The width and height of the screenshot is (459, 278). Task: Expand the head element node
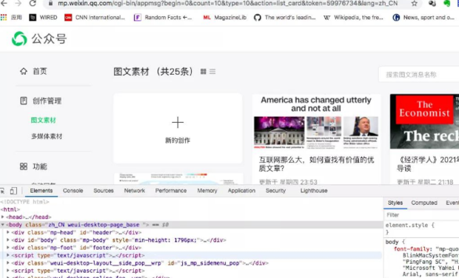(3, 217)
